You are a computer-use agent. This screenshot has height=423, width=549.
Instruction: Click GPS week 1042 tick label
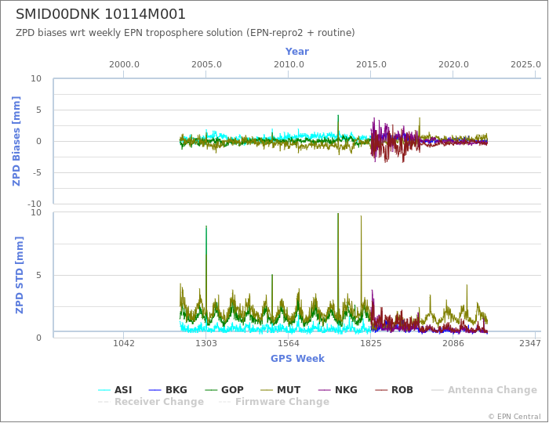(124, 343)
